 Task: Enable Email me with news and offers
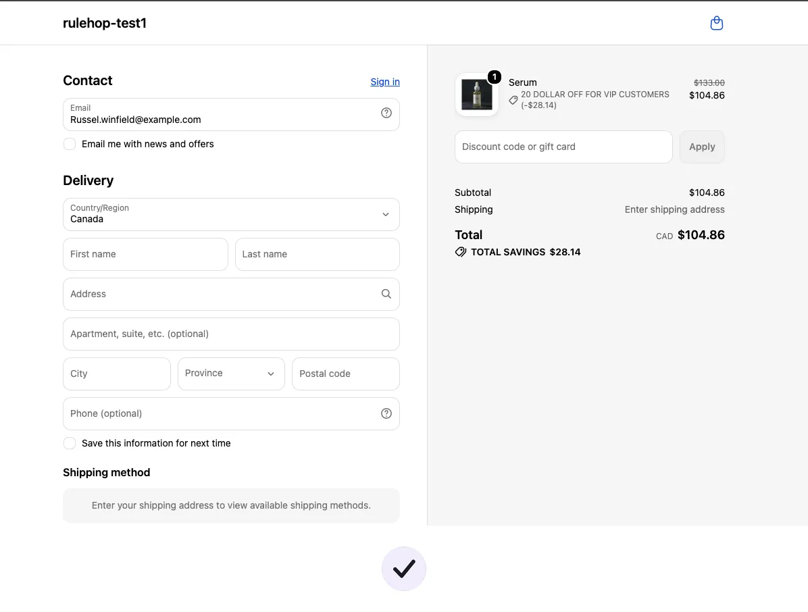[x=70, y=144]
